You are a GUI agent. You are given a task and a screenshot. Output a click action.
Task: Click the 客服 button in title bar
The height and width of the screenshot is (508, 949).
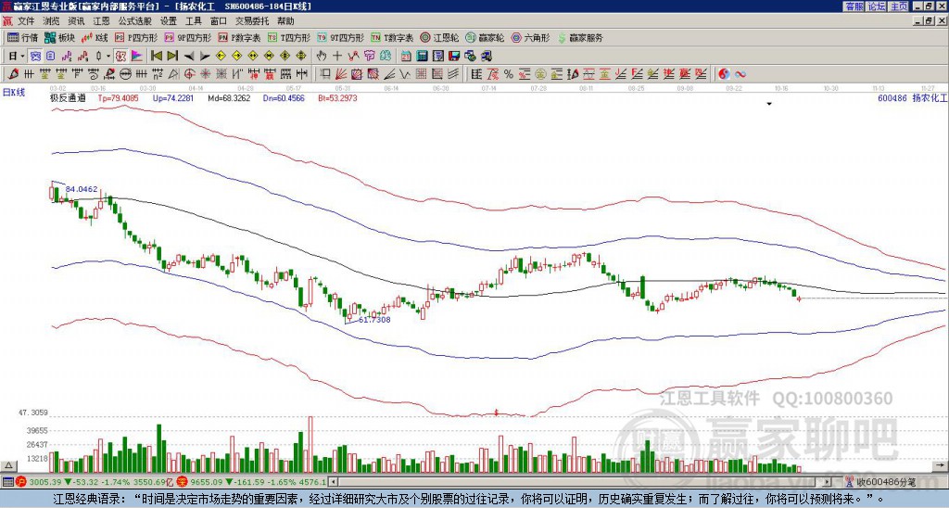tap(854, 6)
